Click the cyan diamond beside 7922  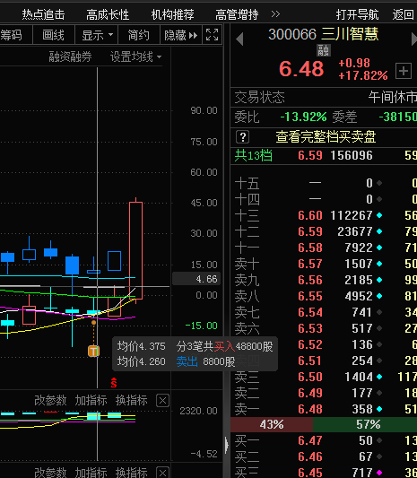[379, 248]
